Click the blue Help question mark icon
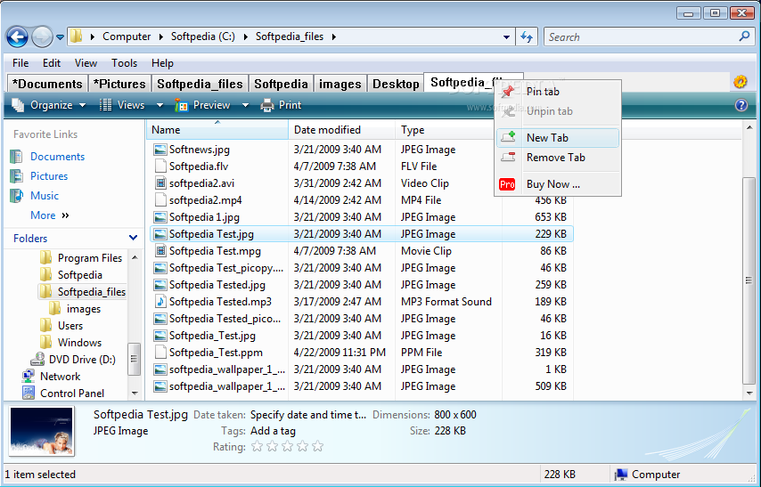Viewport: 761px width, 487px height. click(x=741, y=105)
